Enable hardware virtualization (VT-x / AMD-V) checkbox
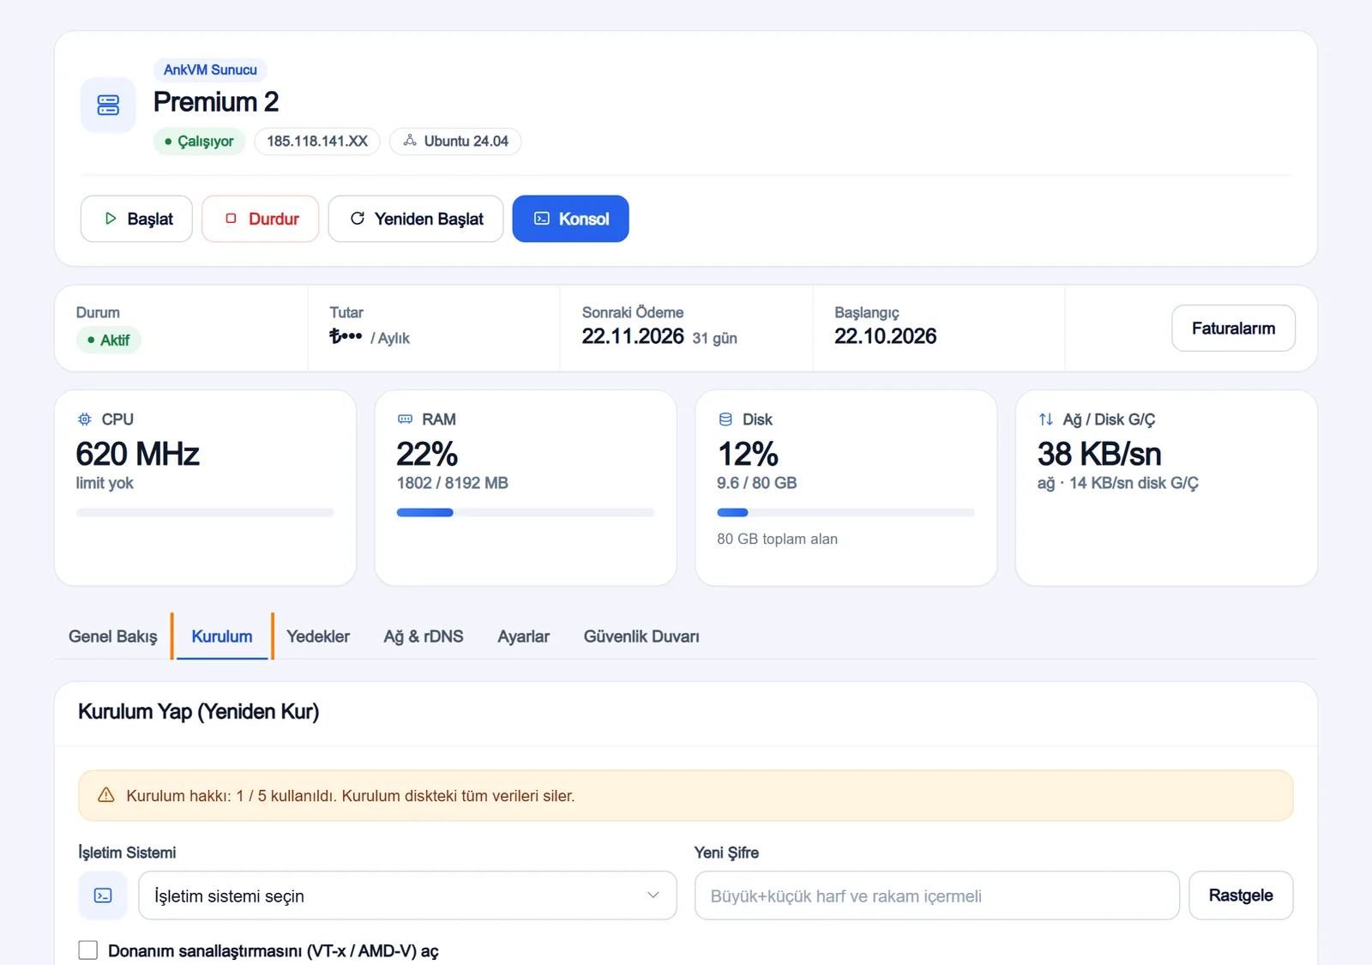The width and height of the screenshot is (1372, 965). pos(87,950)
